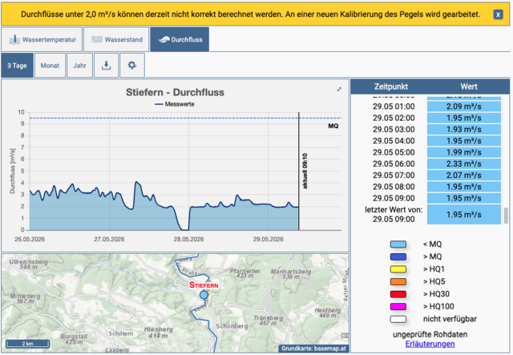The height and width of the screenshot is (355, 513).
Task: Click the dark blue > MQ swatch
Action: click(x=398, y=256)
